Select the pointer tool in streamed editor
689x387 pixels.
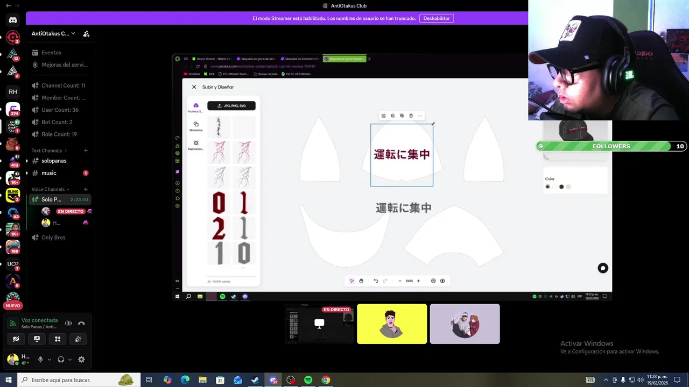click(x=352, y=281)
